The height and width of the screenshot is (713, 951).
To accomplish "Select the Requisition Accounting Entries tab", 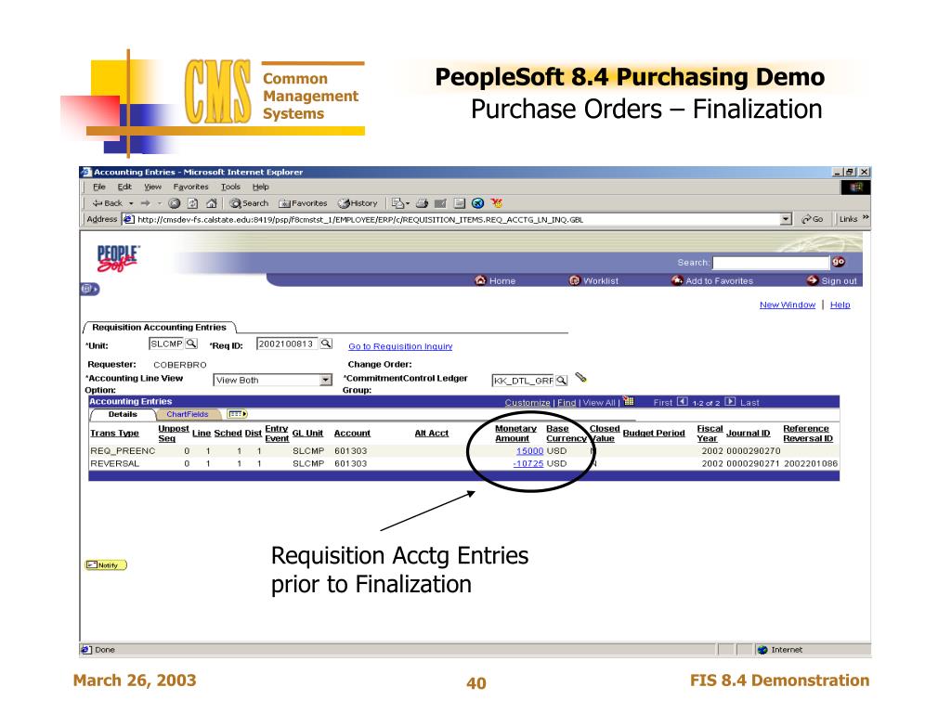I will (x=159, y=328).
